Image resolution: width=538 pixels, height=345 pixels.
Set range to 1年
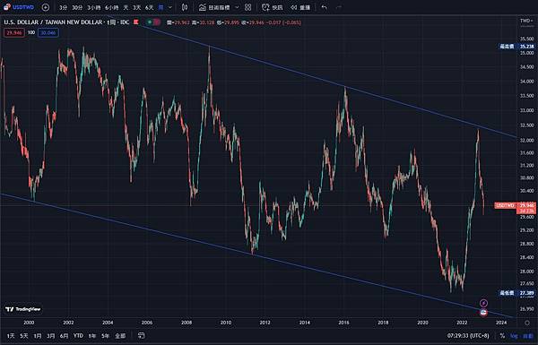point(92,336)
